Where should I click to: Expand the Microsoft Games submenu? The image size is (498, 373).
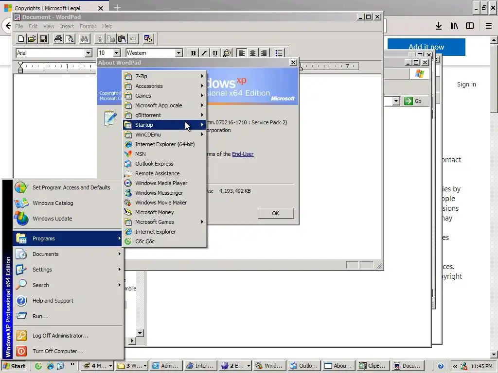tap(164, 222)
